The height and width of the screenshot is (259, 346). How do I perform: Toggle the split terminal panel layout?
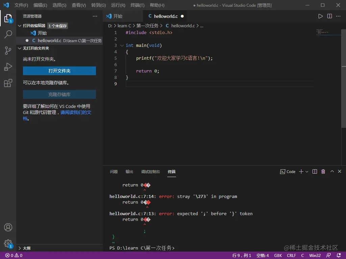click(x=315, y=172)
